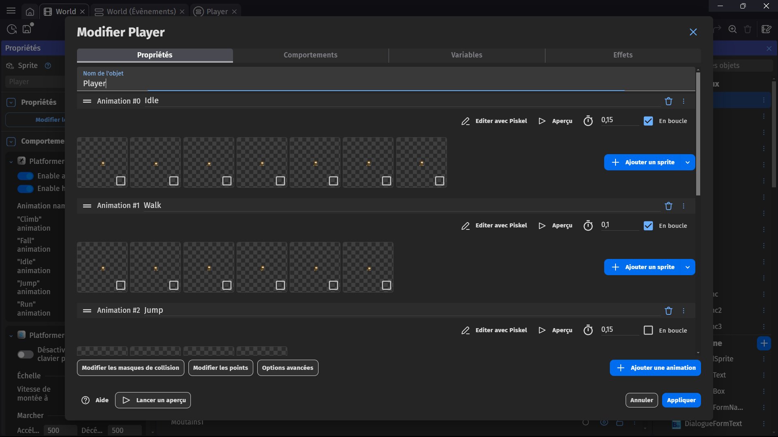The height and width of the screenshot is (437, 778).
Task: Click Modifier les masques de collision
Action: (130, 368)
